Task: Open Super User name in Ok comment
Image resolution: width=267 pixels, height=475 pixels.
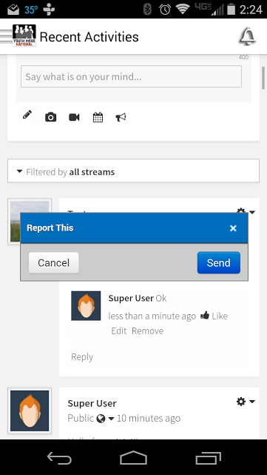Action: [131, 299]
